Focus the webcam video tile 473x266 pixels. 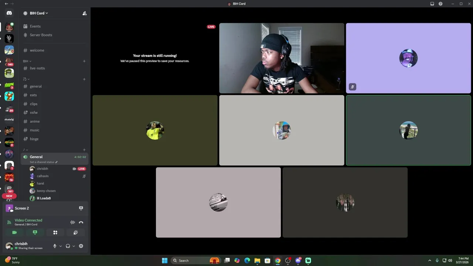point(282,58)
